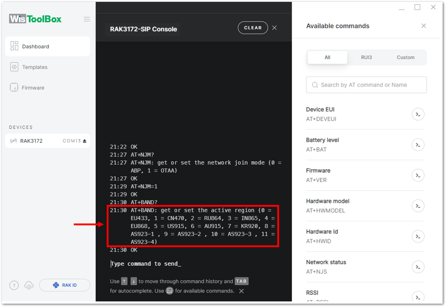Clear the console output
This screenshot has height=307, width=446.
[x=253, y=28]
